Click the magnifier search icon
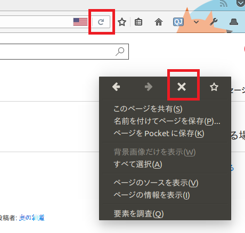This screenshot has height=233, width=245. (x=120, y=52)
